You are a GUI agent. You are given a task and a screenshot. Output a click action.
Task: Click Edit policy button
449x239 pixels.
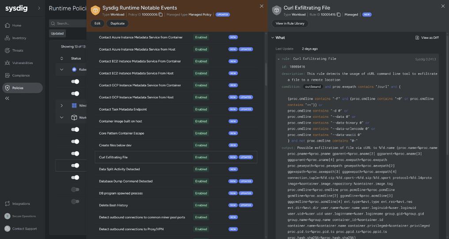pyautogui.click(x=97, y=23)
